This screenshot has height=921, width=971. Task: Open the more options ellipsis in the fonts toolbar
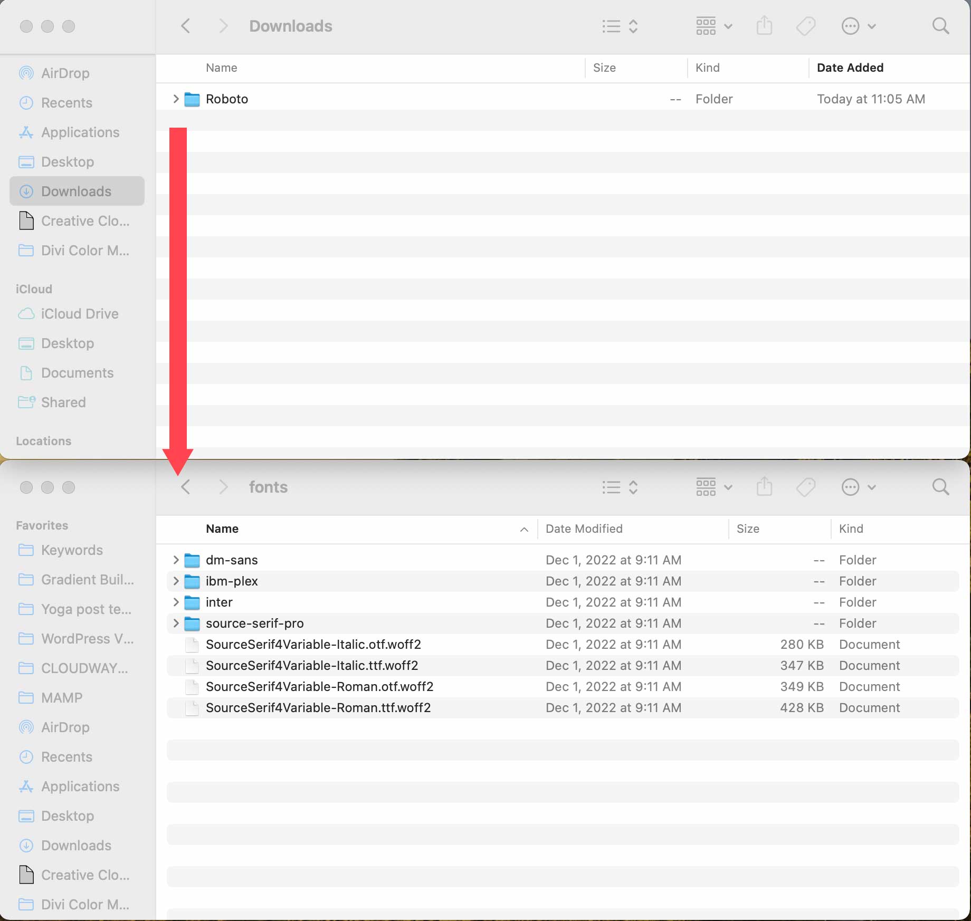[850, 487]
